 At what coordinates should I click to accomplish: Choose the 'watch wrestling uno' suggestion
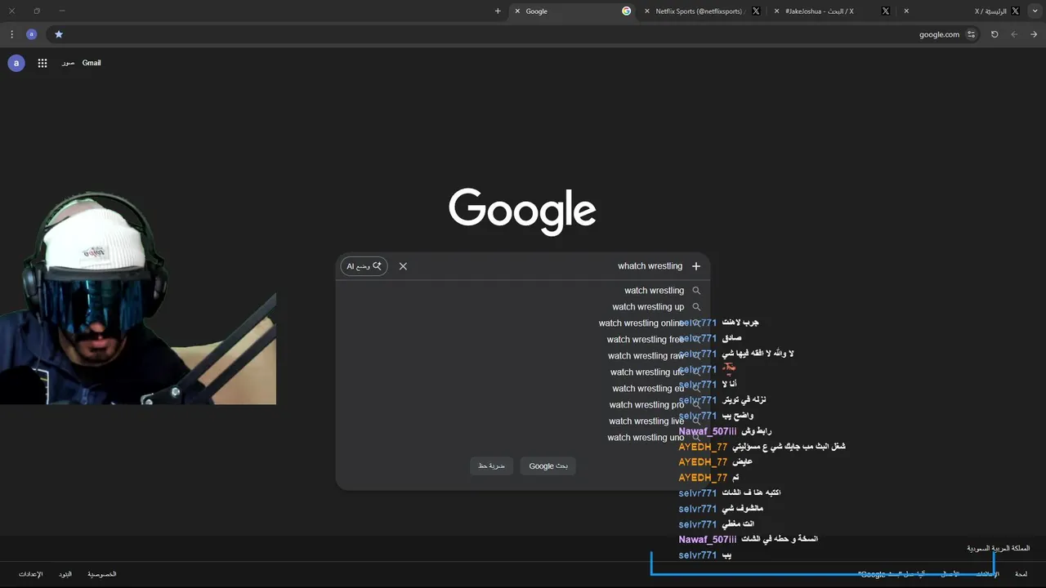click(523, 438)
